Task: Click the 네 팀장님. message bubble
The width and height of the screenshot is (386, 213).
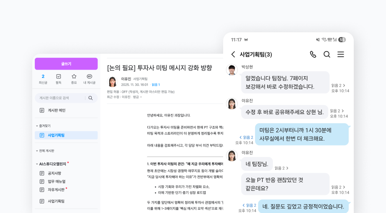Action: [257, 164]
